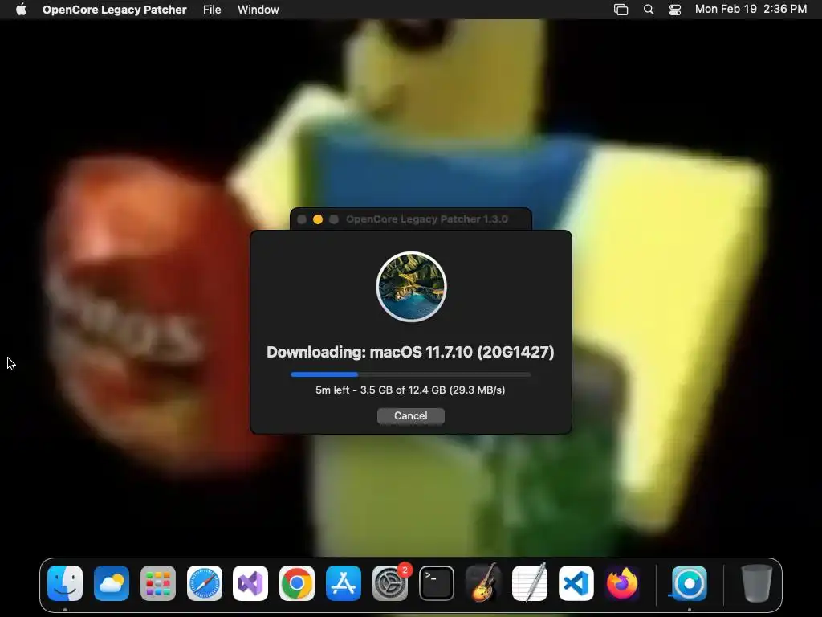822x617 pixels.
Task: Open Finder from the Dock
Action: [x=65, y=583]
